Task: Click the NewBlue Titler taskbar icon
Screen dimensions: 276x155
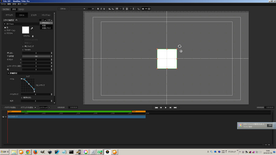Action: (107, 152)
